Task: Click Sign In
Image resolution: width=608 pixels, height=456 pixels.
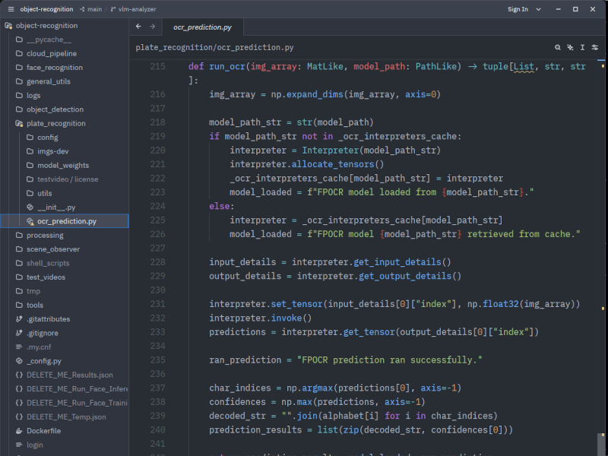Action: [518, 9]
